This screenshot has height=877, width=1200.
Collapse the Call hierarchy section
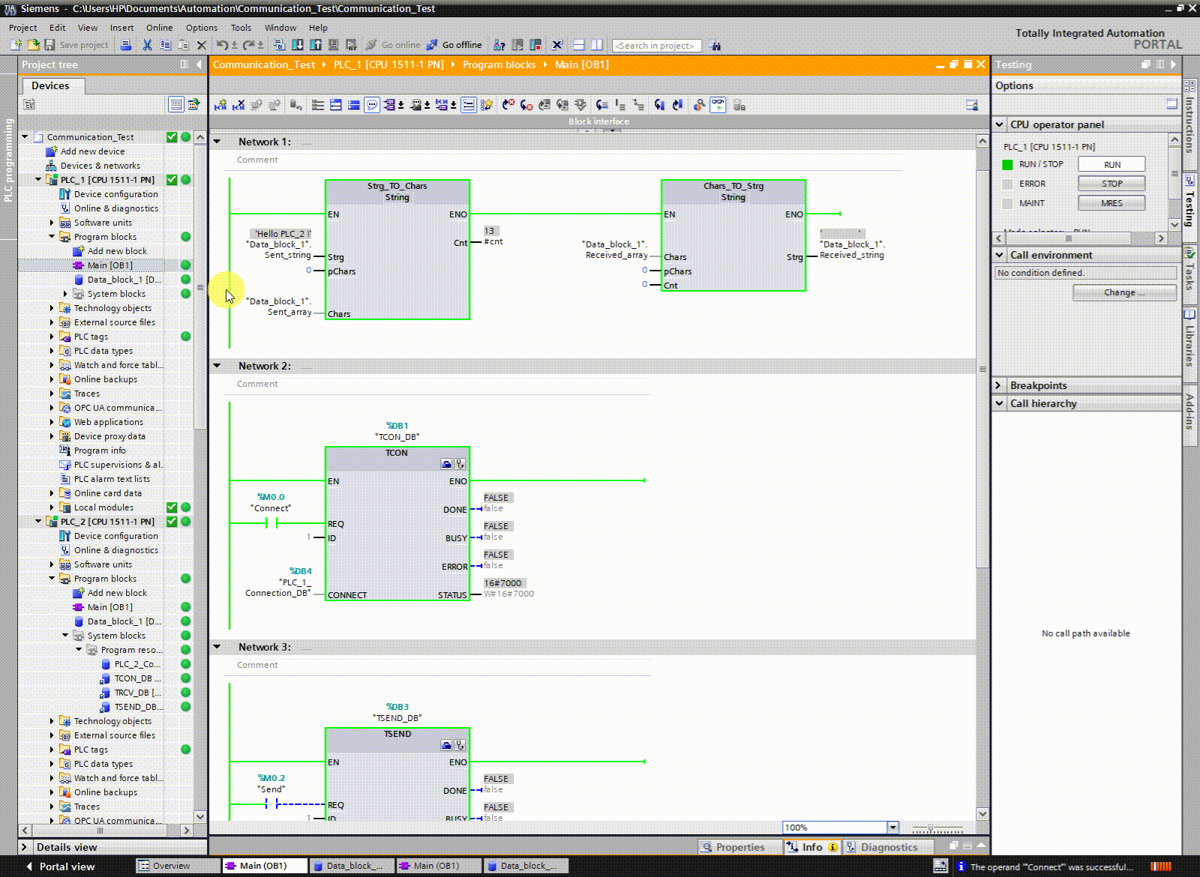click(999, 403)
